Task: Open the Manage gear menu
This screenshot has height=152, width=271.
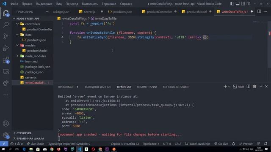Action: coord(6,135)
